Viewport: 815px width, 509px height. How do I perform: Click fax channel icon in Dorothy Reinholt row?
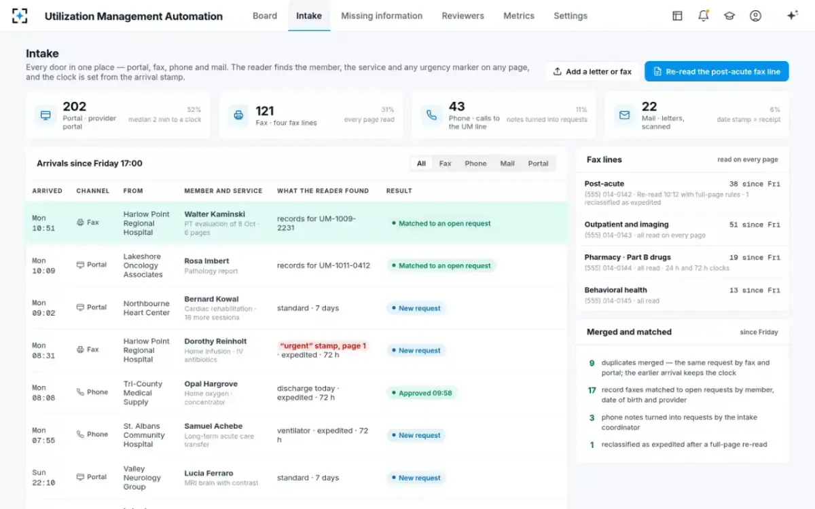point(80,350)
